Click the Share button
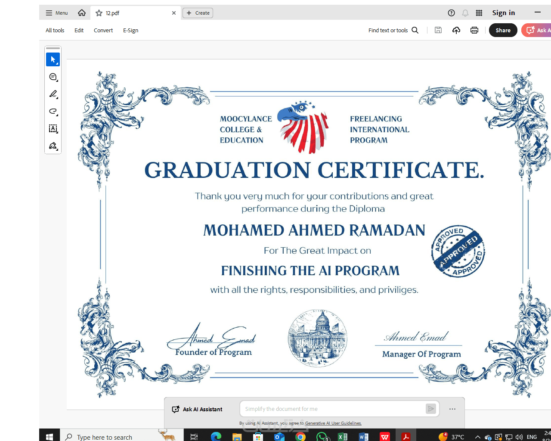Screen dimensions: 551x441 click(x=503, y=30)
